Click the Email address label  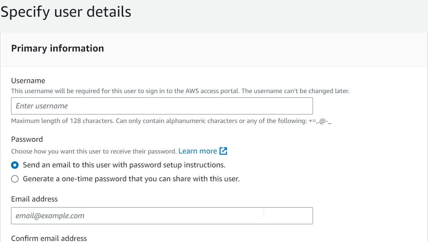pyautogui.click(x=35, y=199)
